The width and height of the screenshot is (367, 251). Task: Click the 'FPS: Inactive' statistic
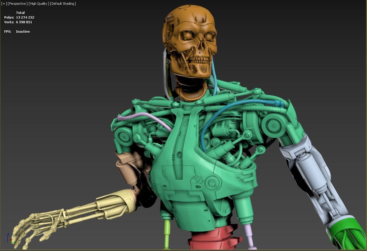[17, 31]
